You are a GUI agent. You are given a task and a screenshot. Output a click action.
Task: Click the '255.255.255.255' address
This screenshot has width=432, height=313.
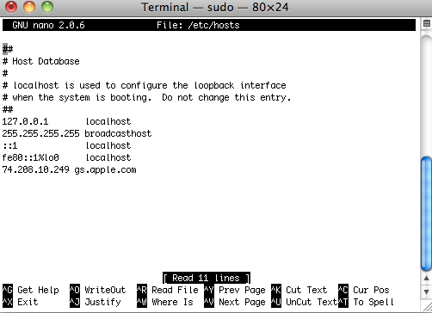40,133
